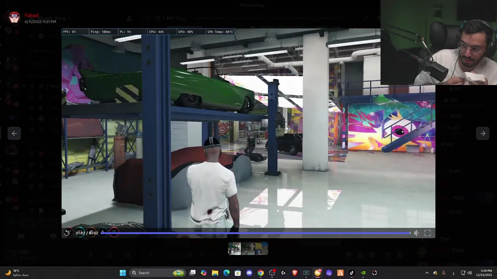Select the second thumbnail in the media strip

pyautogui.click(x=248, y=248)
